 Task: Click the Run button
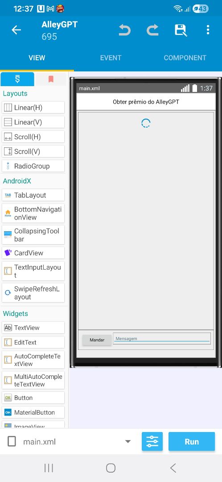192,441
